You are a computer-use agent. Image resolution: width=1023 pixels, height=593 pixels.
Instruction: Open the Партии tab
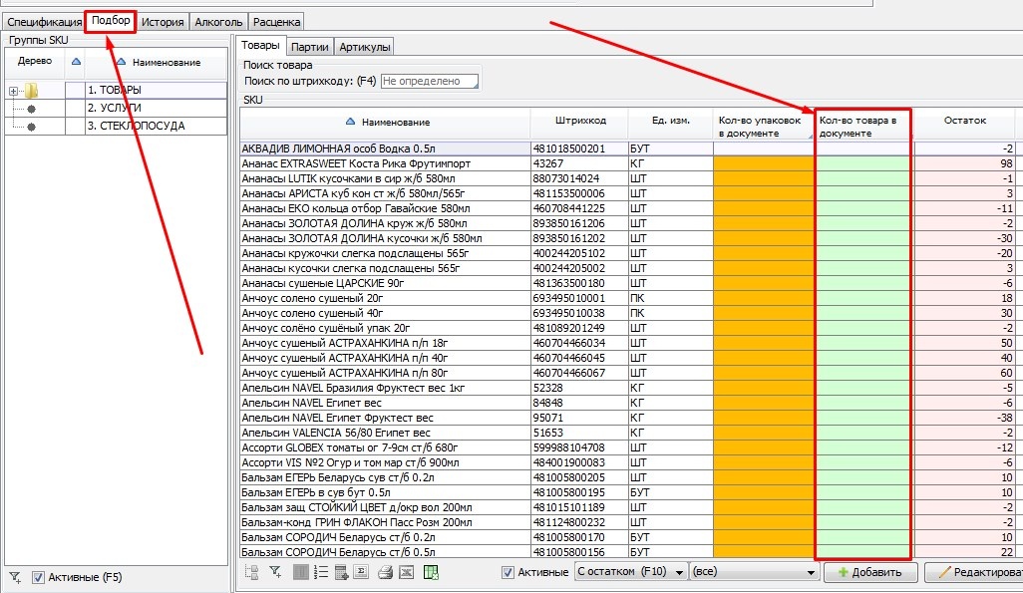pos(310,46)
